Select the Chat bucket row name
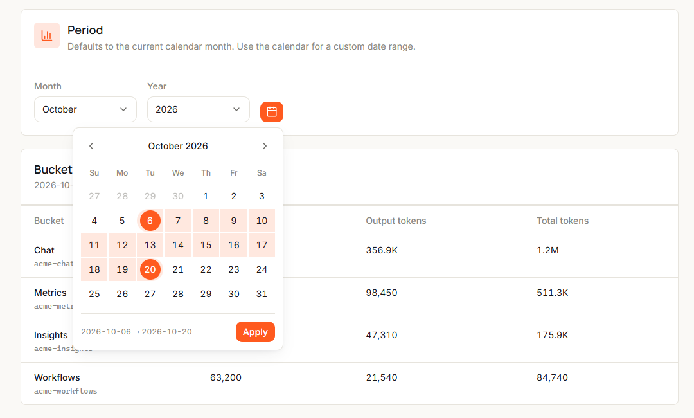The width and height of the screenshot is (694, 418). pos(44,250)
